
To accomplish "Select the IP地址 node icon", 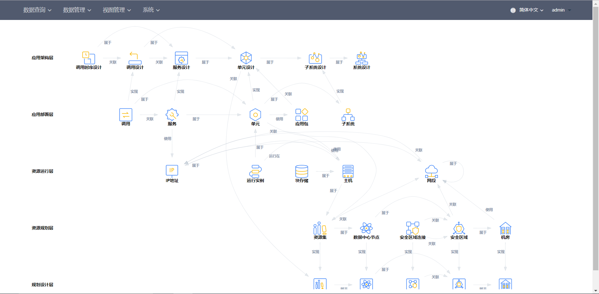I will pyautogui.click(x=172, y=171).
